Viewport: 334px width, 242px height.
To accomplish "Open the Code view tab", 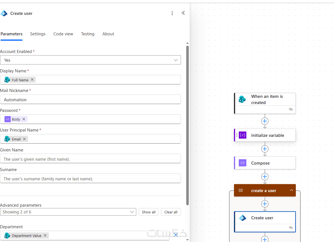I will [x=63, y=34].
